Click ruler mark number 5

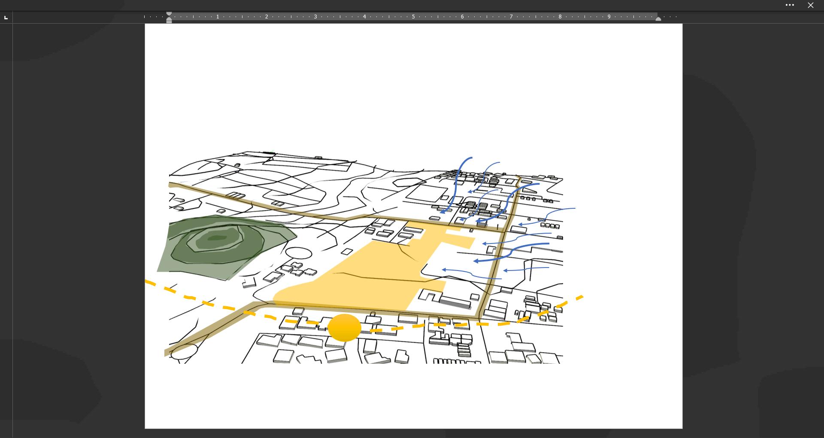413,17
